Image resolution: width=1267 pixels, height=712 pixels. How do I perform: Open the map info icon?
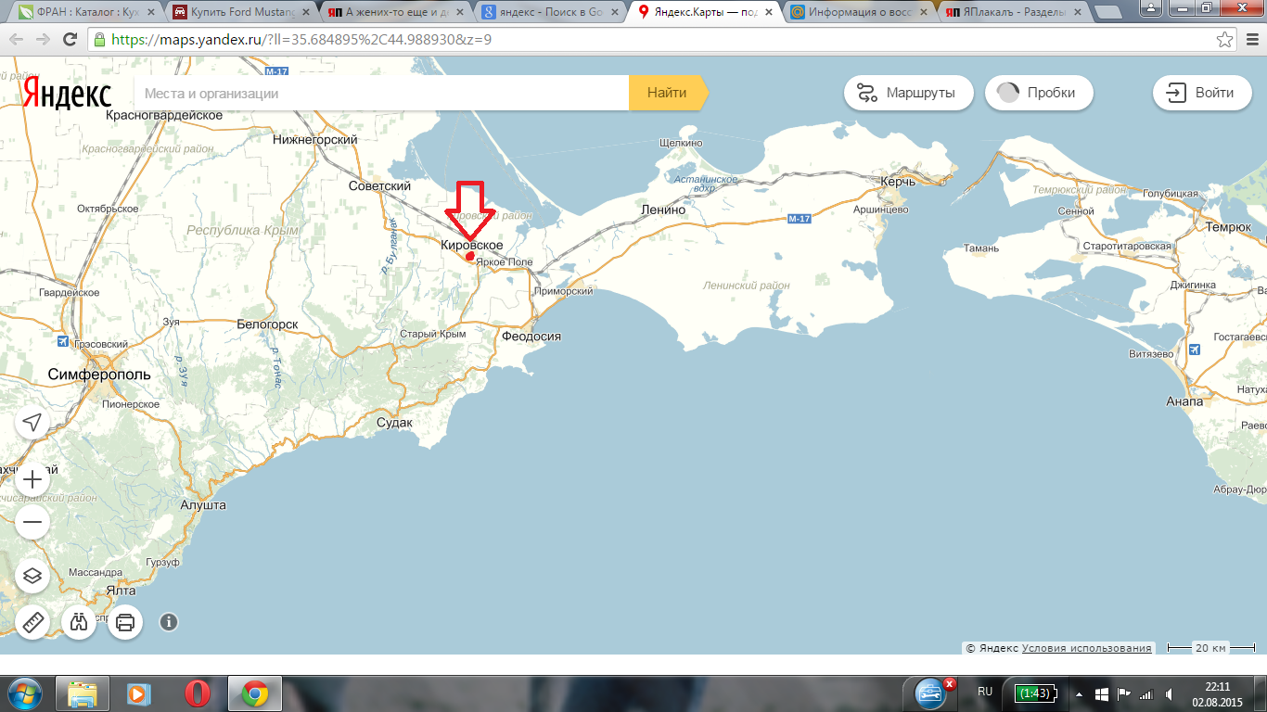[x=169, y=621]
